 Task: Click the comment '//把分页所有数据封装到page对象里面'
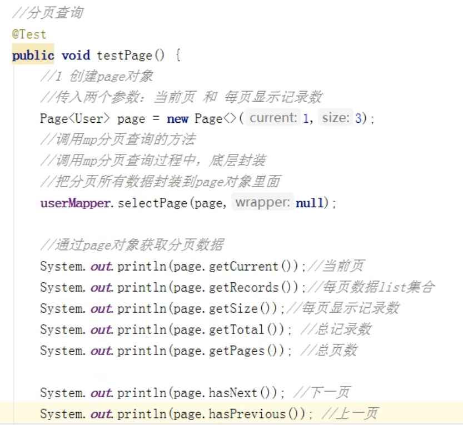[x=160, y=182]
